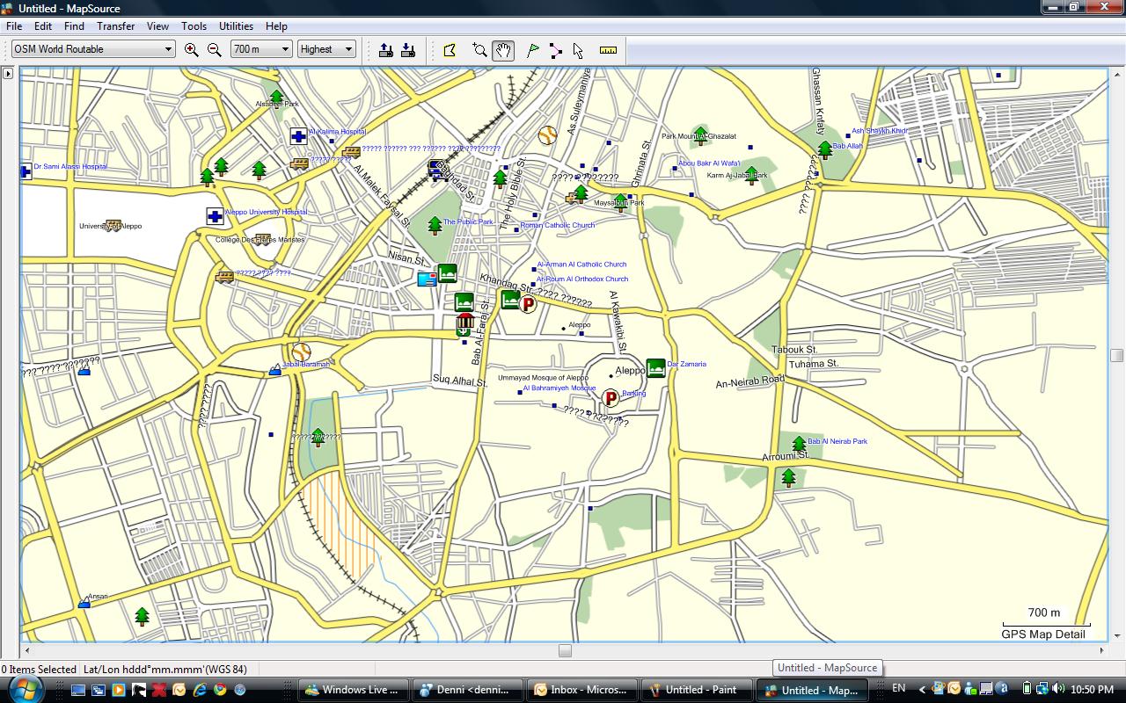Click The Public Park tree icon
The width and height of the screenshot is (1126, 703).
(435, 225)
